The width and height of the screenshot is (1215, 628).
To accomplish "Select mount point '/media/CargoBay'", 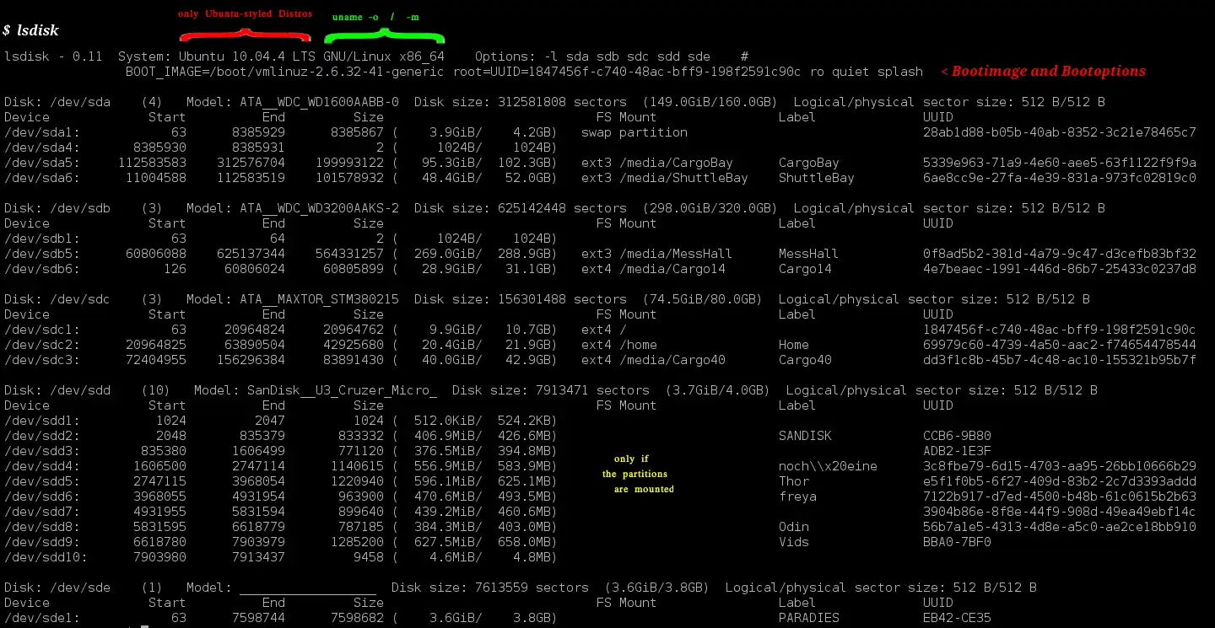I will 676,163.
